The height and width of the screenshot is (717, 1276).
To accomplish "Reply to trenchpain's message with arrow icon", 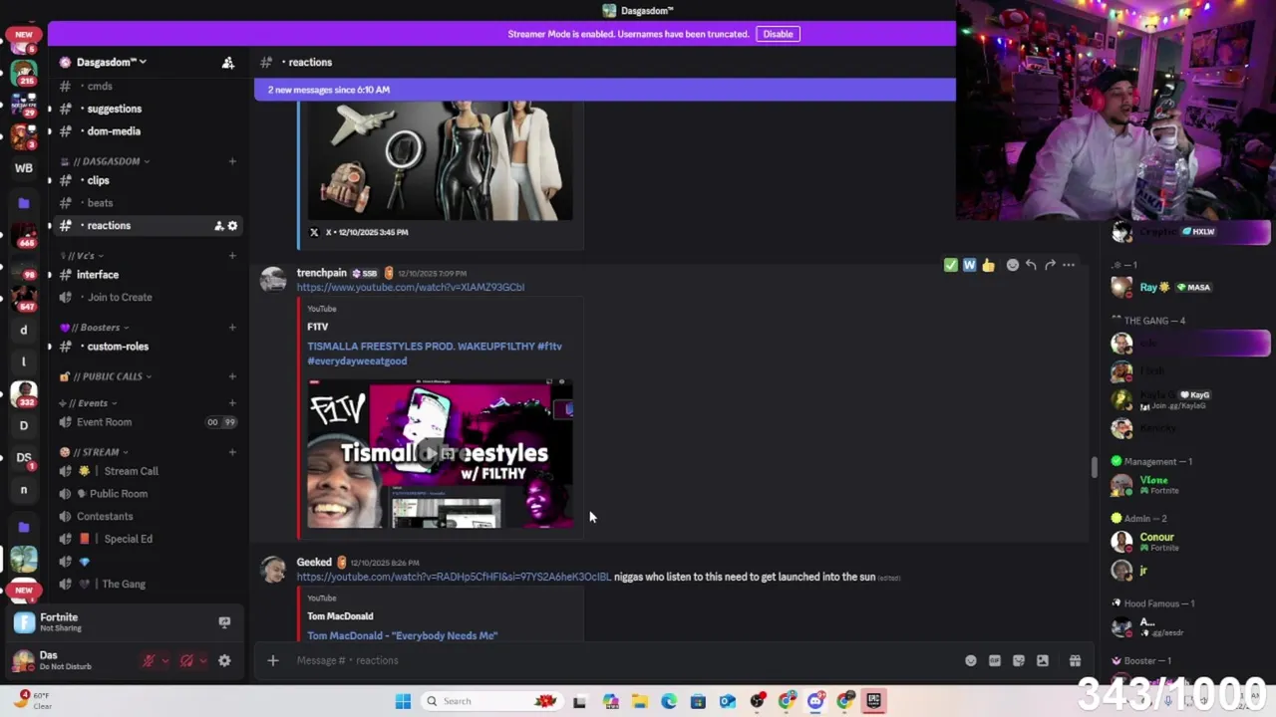I will pos(1031,265).
